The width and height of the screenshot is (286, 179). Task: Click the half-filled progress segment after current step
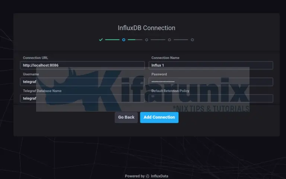click(135, 39)
